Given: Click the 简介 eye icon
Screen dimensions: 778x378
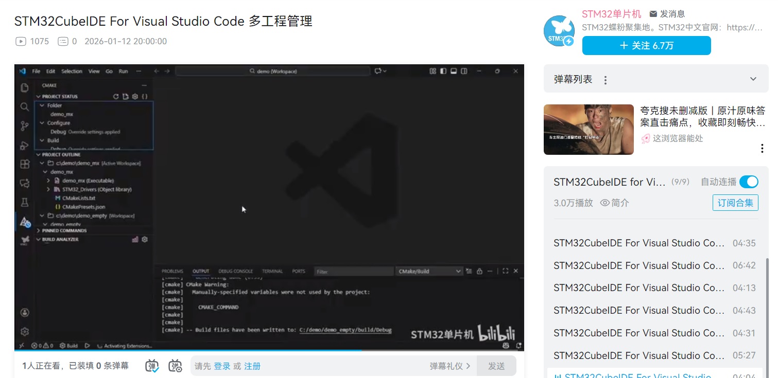Looking at the screenshot, I should tap(605, 203).
